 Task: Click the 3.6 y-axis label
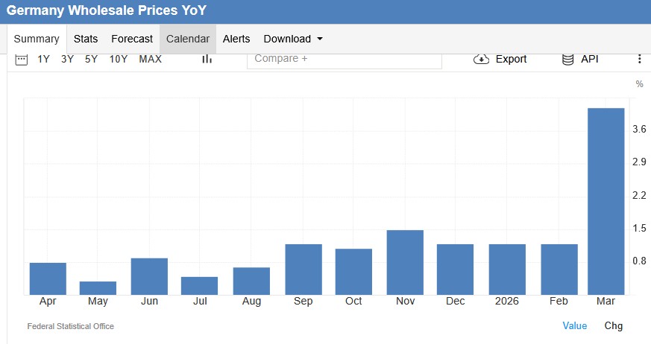click(639, 130)
